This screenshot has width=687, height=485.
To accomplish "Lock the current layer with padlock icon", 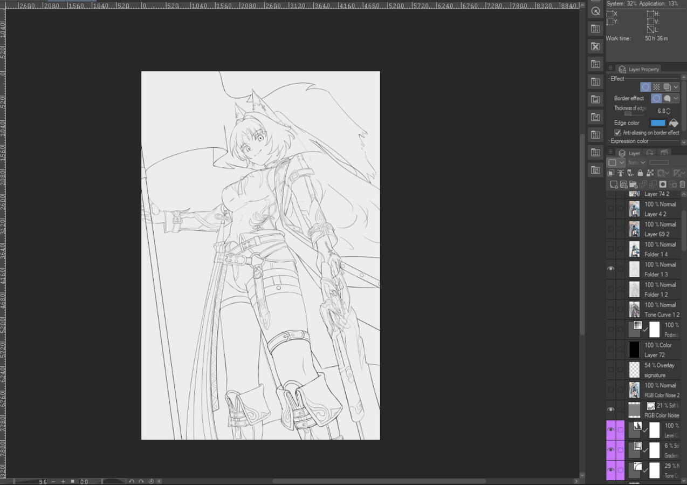I will [x=640, y=173].
